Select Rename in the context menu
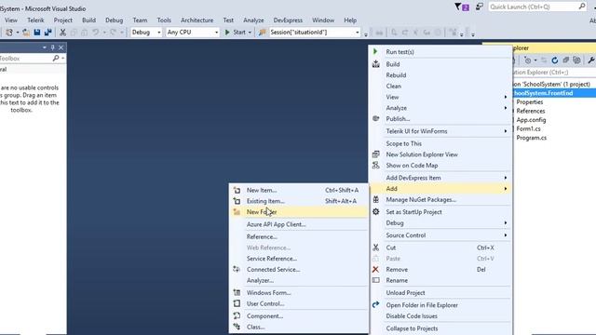Image resolution: width=596 pixels, height=335 pixels. [x=440, y=281]
